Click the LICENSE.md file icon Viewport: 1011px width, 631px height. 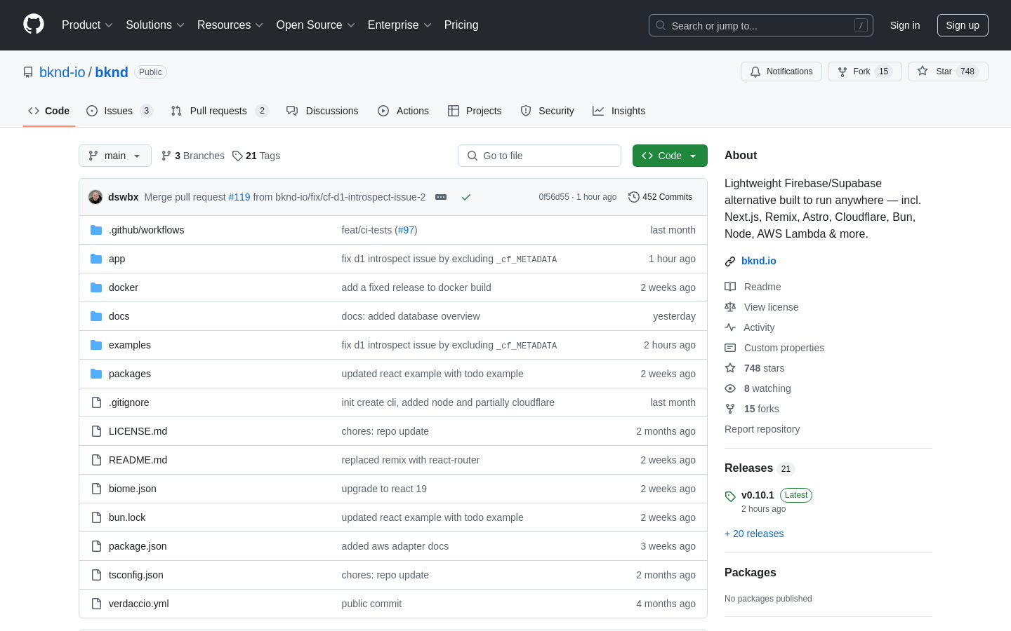click(x=96, y=431)
